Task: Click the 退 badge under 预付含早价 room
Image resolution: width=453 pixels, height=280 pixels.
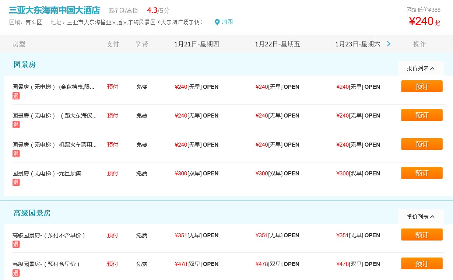Action: [x=16, y=273]
